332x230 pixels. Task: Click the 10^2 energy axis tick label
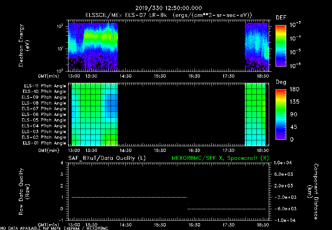tap(60, 26)
